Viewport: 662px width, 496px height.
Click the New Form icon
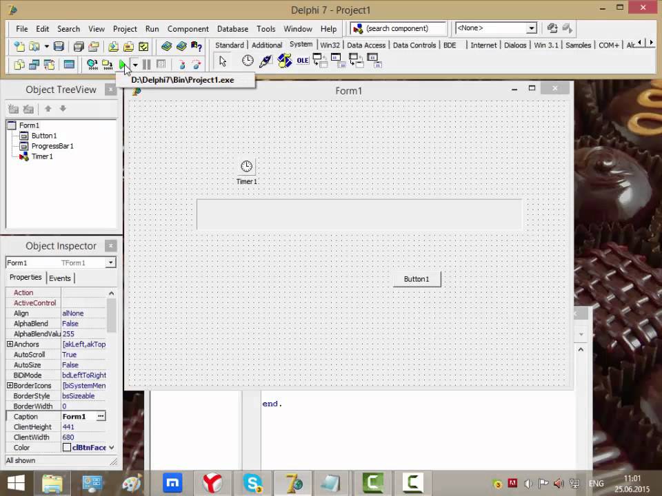(x=69, y=65)
